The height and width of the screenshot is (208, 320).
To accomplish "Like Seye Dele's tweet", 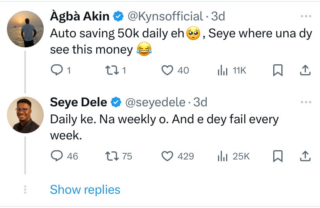I will [x=167, y=156].
